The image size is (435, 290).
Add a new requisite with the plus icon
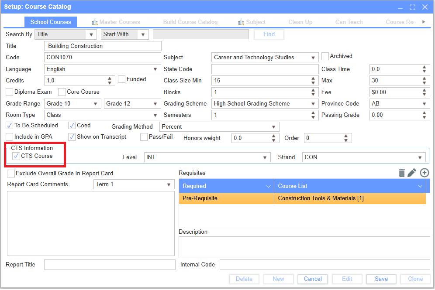(x=424, y=173)
